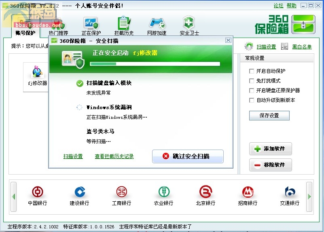Open the 扫描设置 link in scan dialog
Viewport: 324px width, 232px height.
tap(73, 156)
